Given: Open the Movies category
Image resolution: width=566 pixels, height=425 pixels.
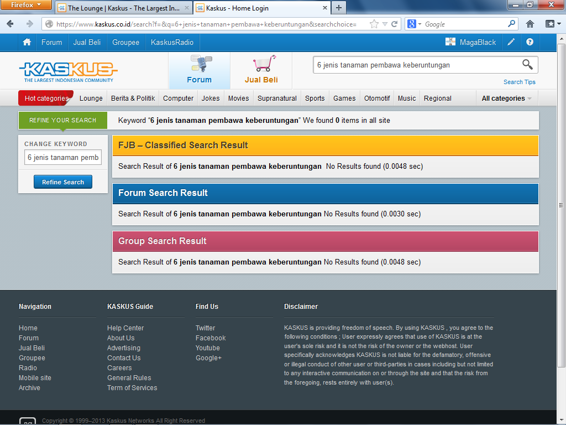Looking at the screenshot, I should coord(239,99).
